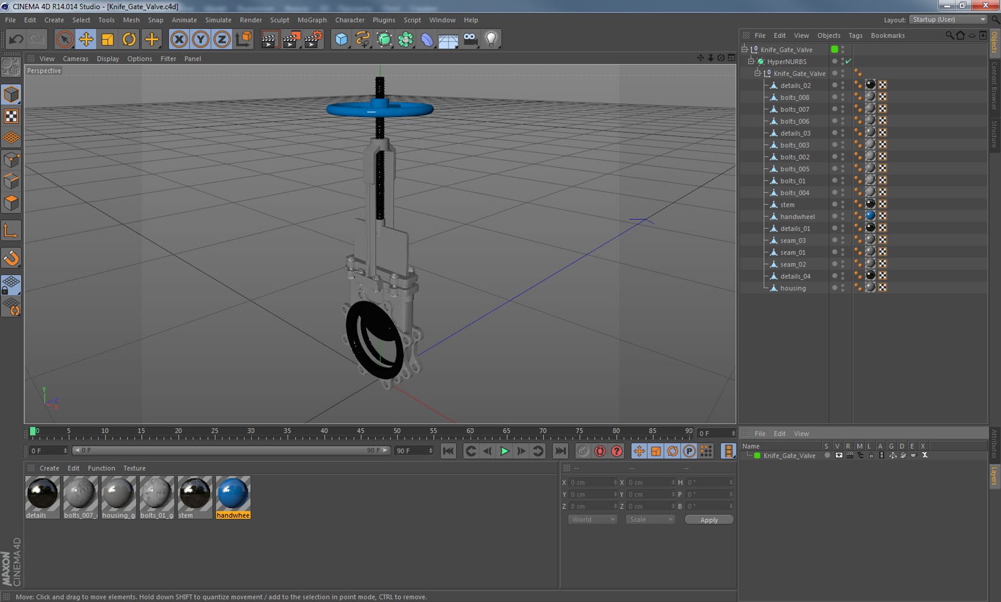
Task: Record active objects keyframe
Action: click(583, 451)
